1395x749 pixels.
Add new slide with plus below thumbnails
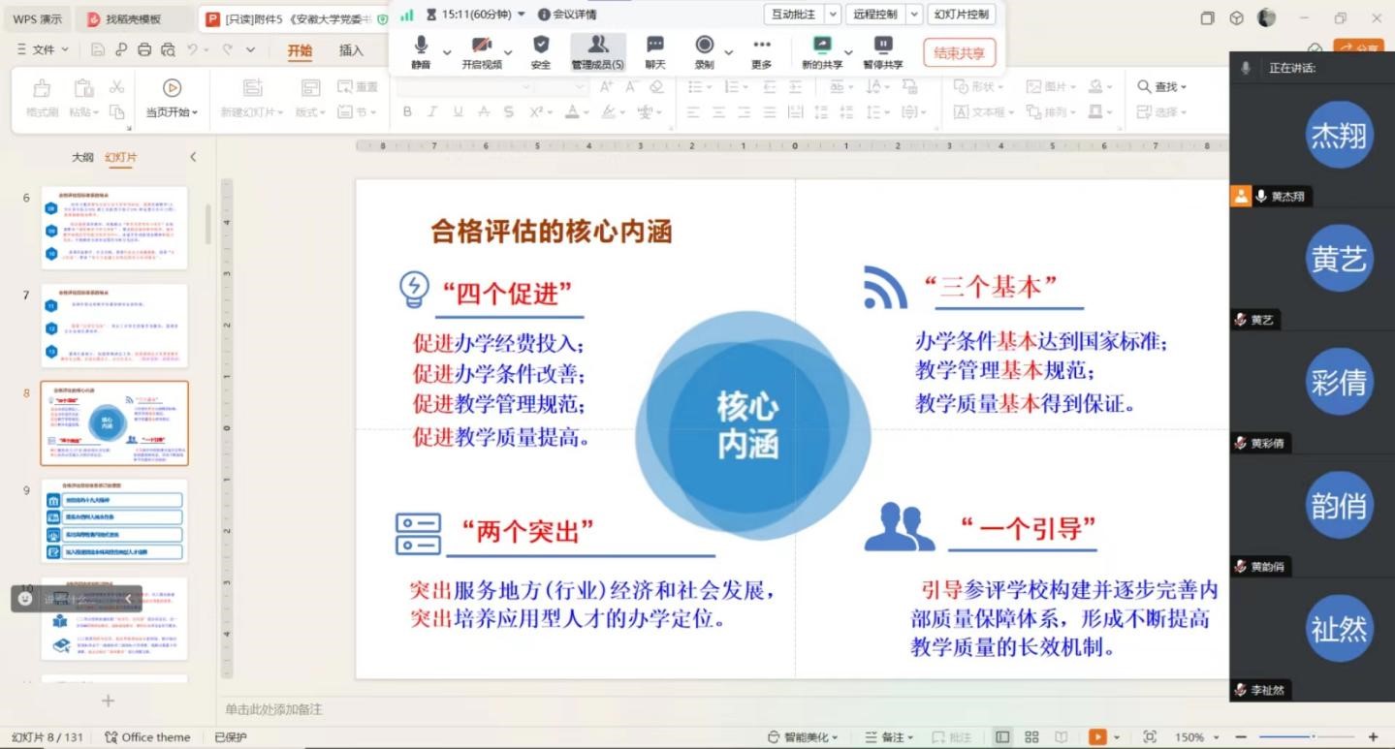108,701
